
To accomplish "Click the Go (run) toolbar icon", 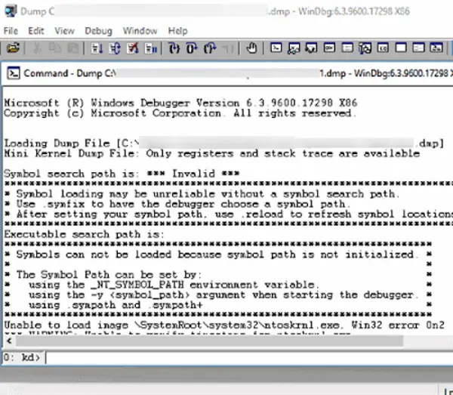I will [x=97, y=48].
